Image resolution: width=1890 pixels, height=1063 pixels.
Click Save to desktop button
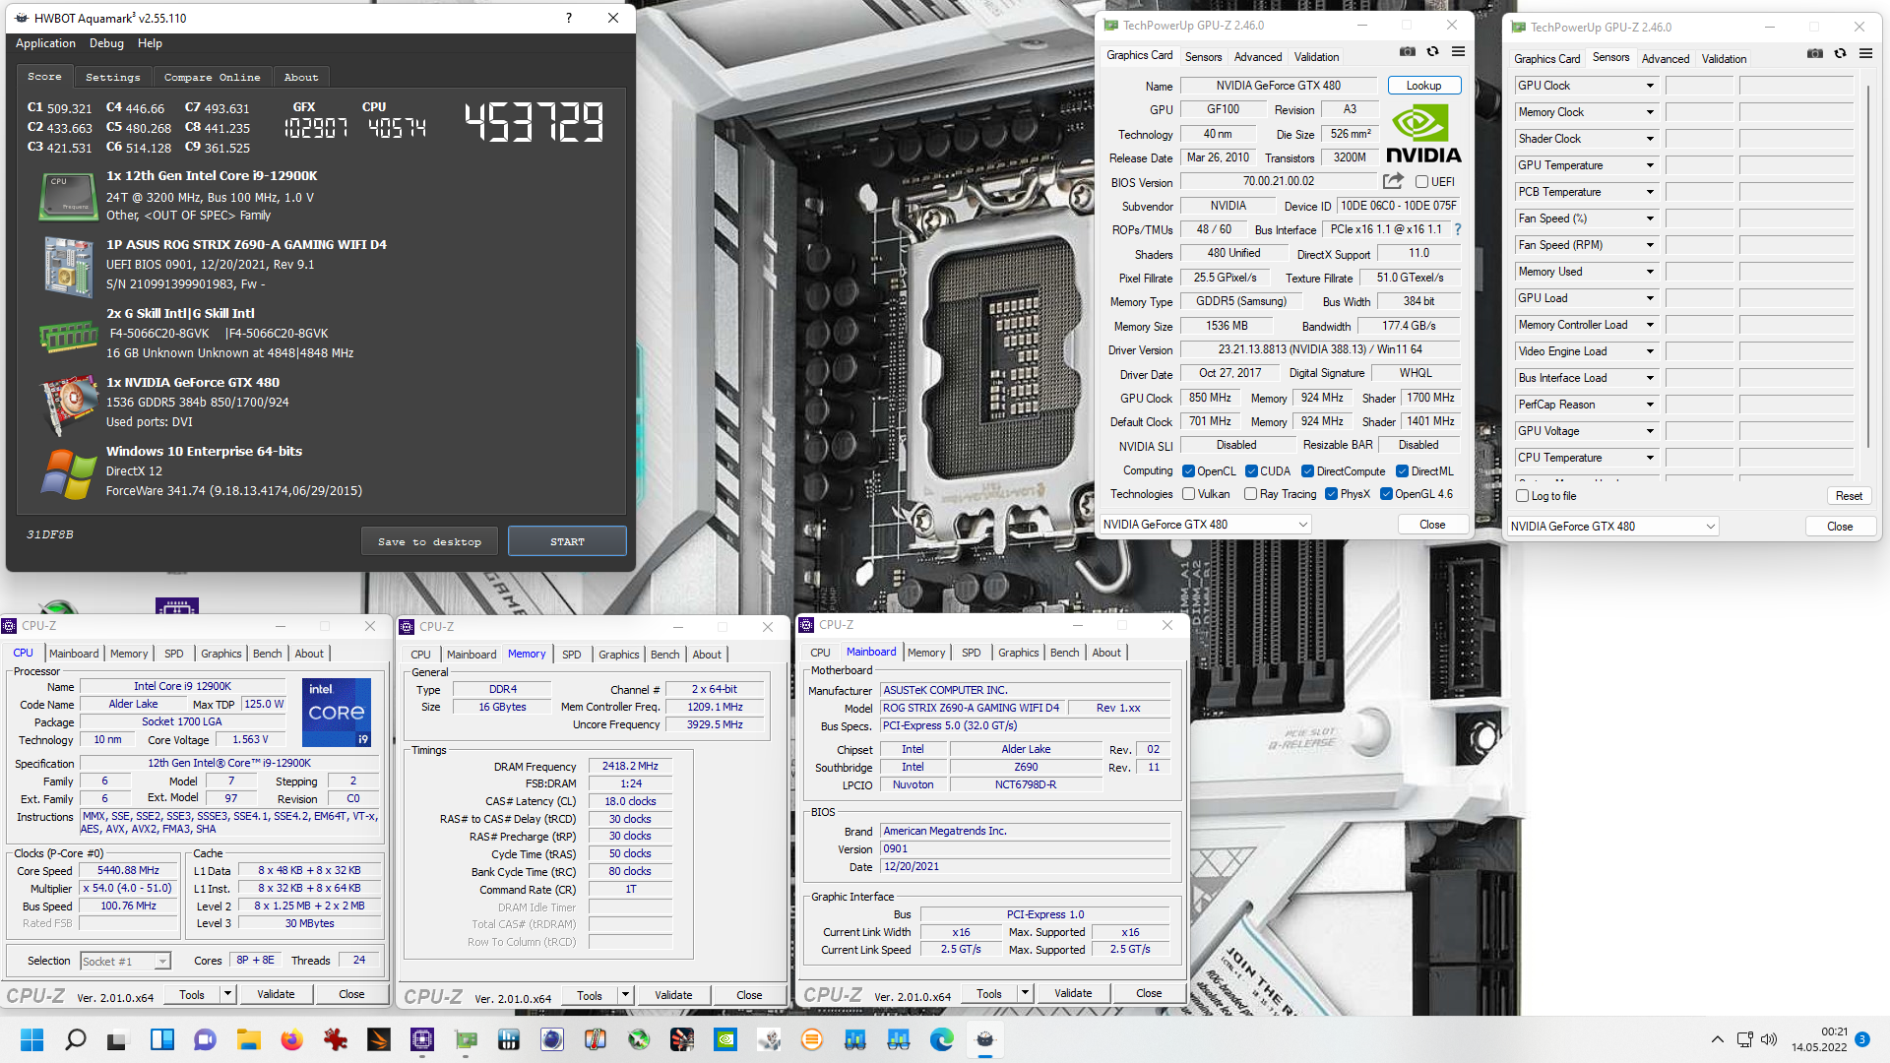point(429,541)
